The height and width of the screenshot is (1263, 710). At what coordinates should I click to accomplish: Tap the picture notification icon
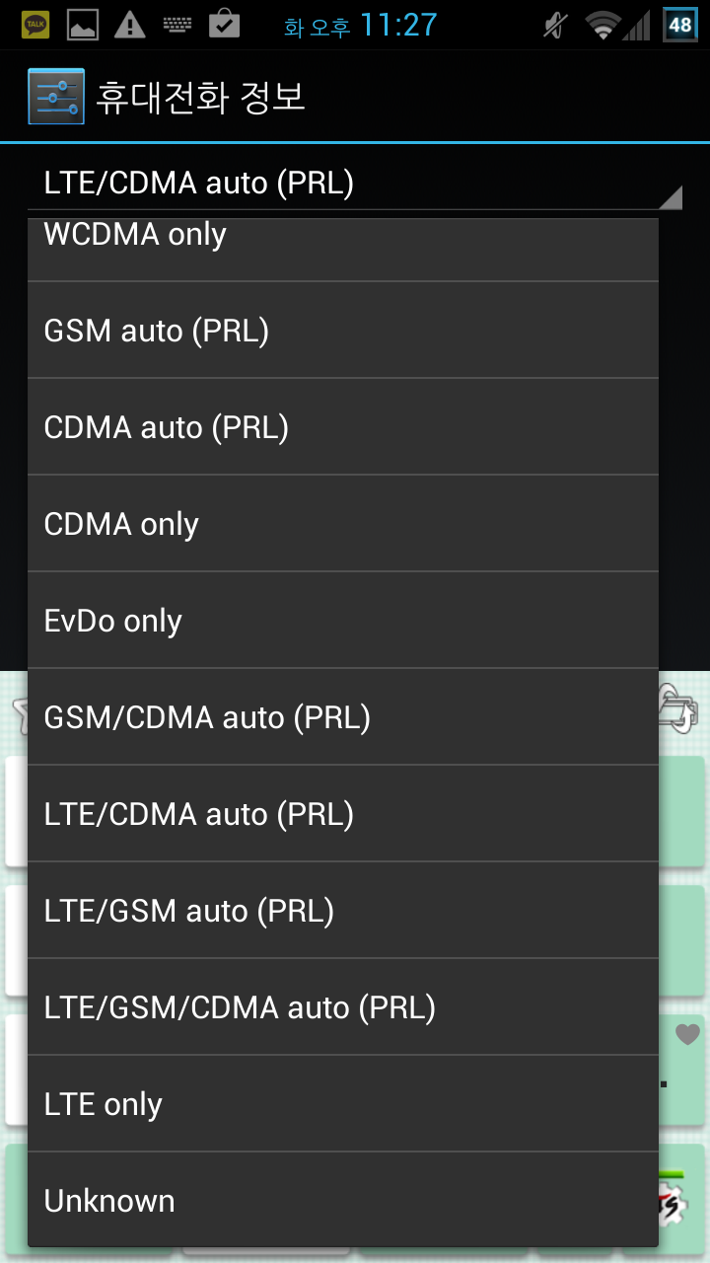pos(83,25)
